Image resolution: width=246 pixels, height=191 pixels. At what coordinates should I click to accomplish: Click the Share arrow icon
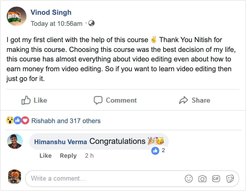pos(183,100)
